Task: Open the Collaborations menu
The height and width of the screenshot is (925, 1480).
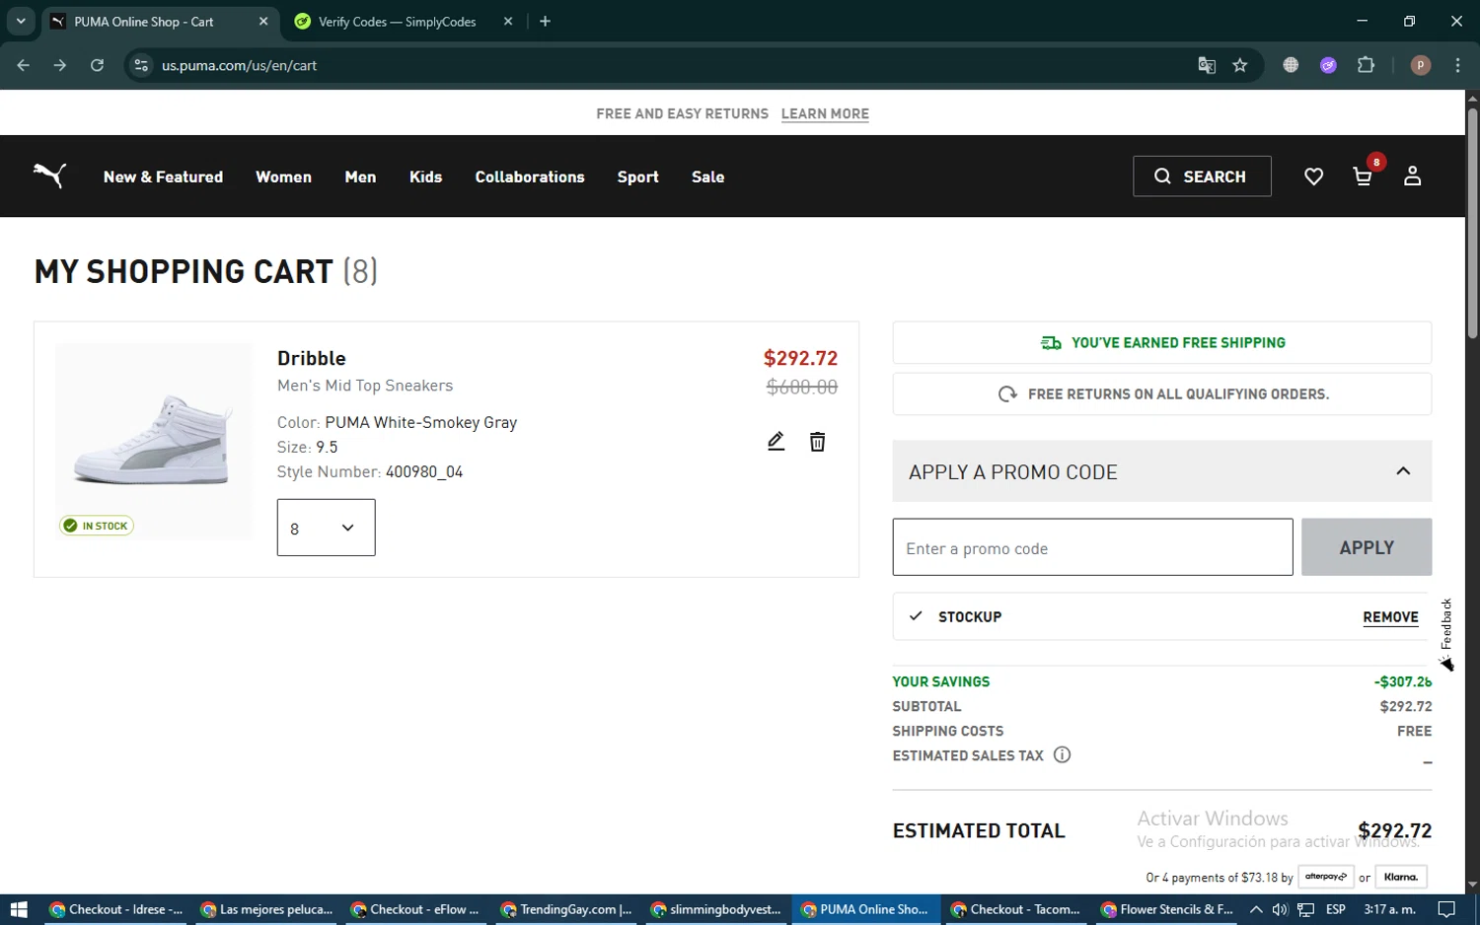Action: click(530, 177)
